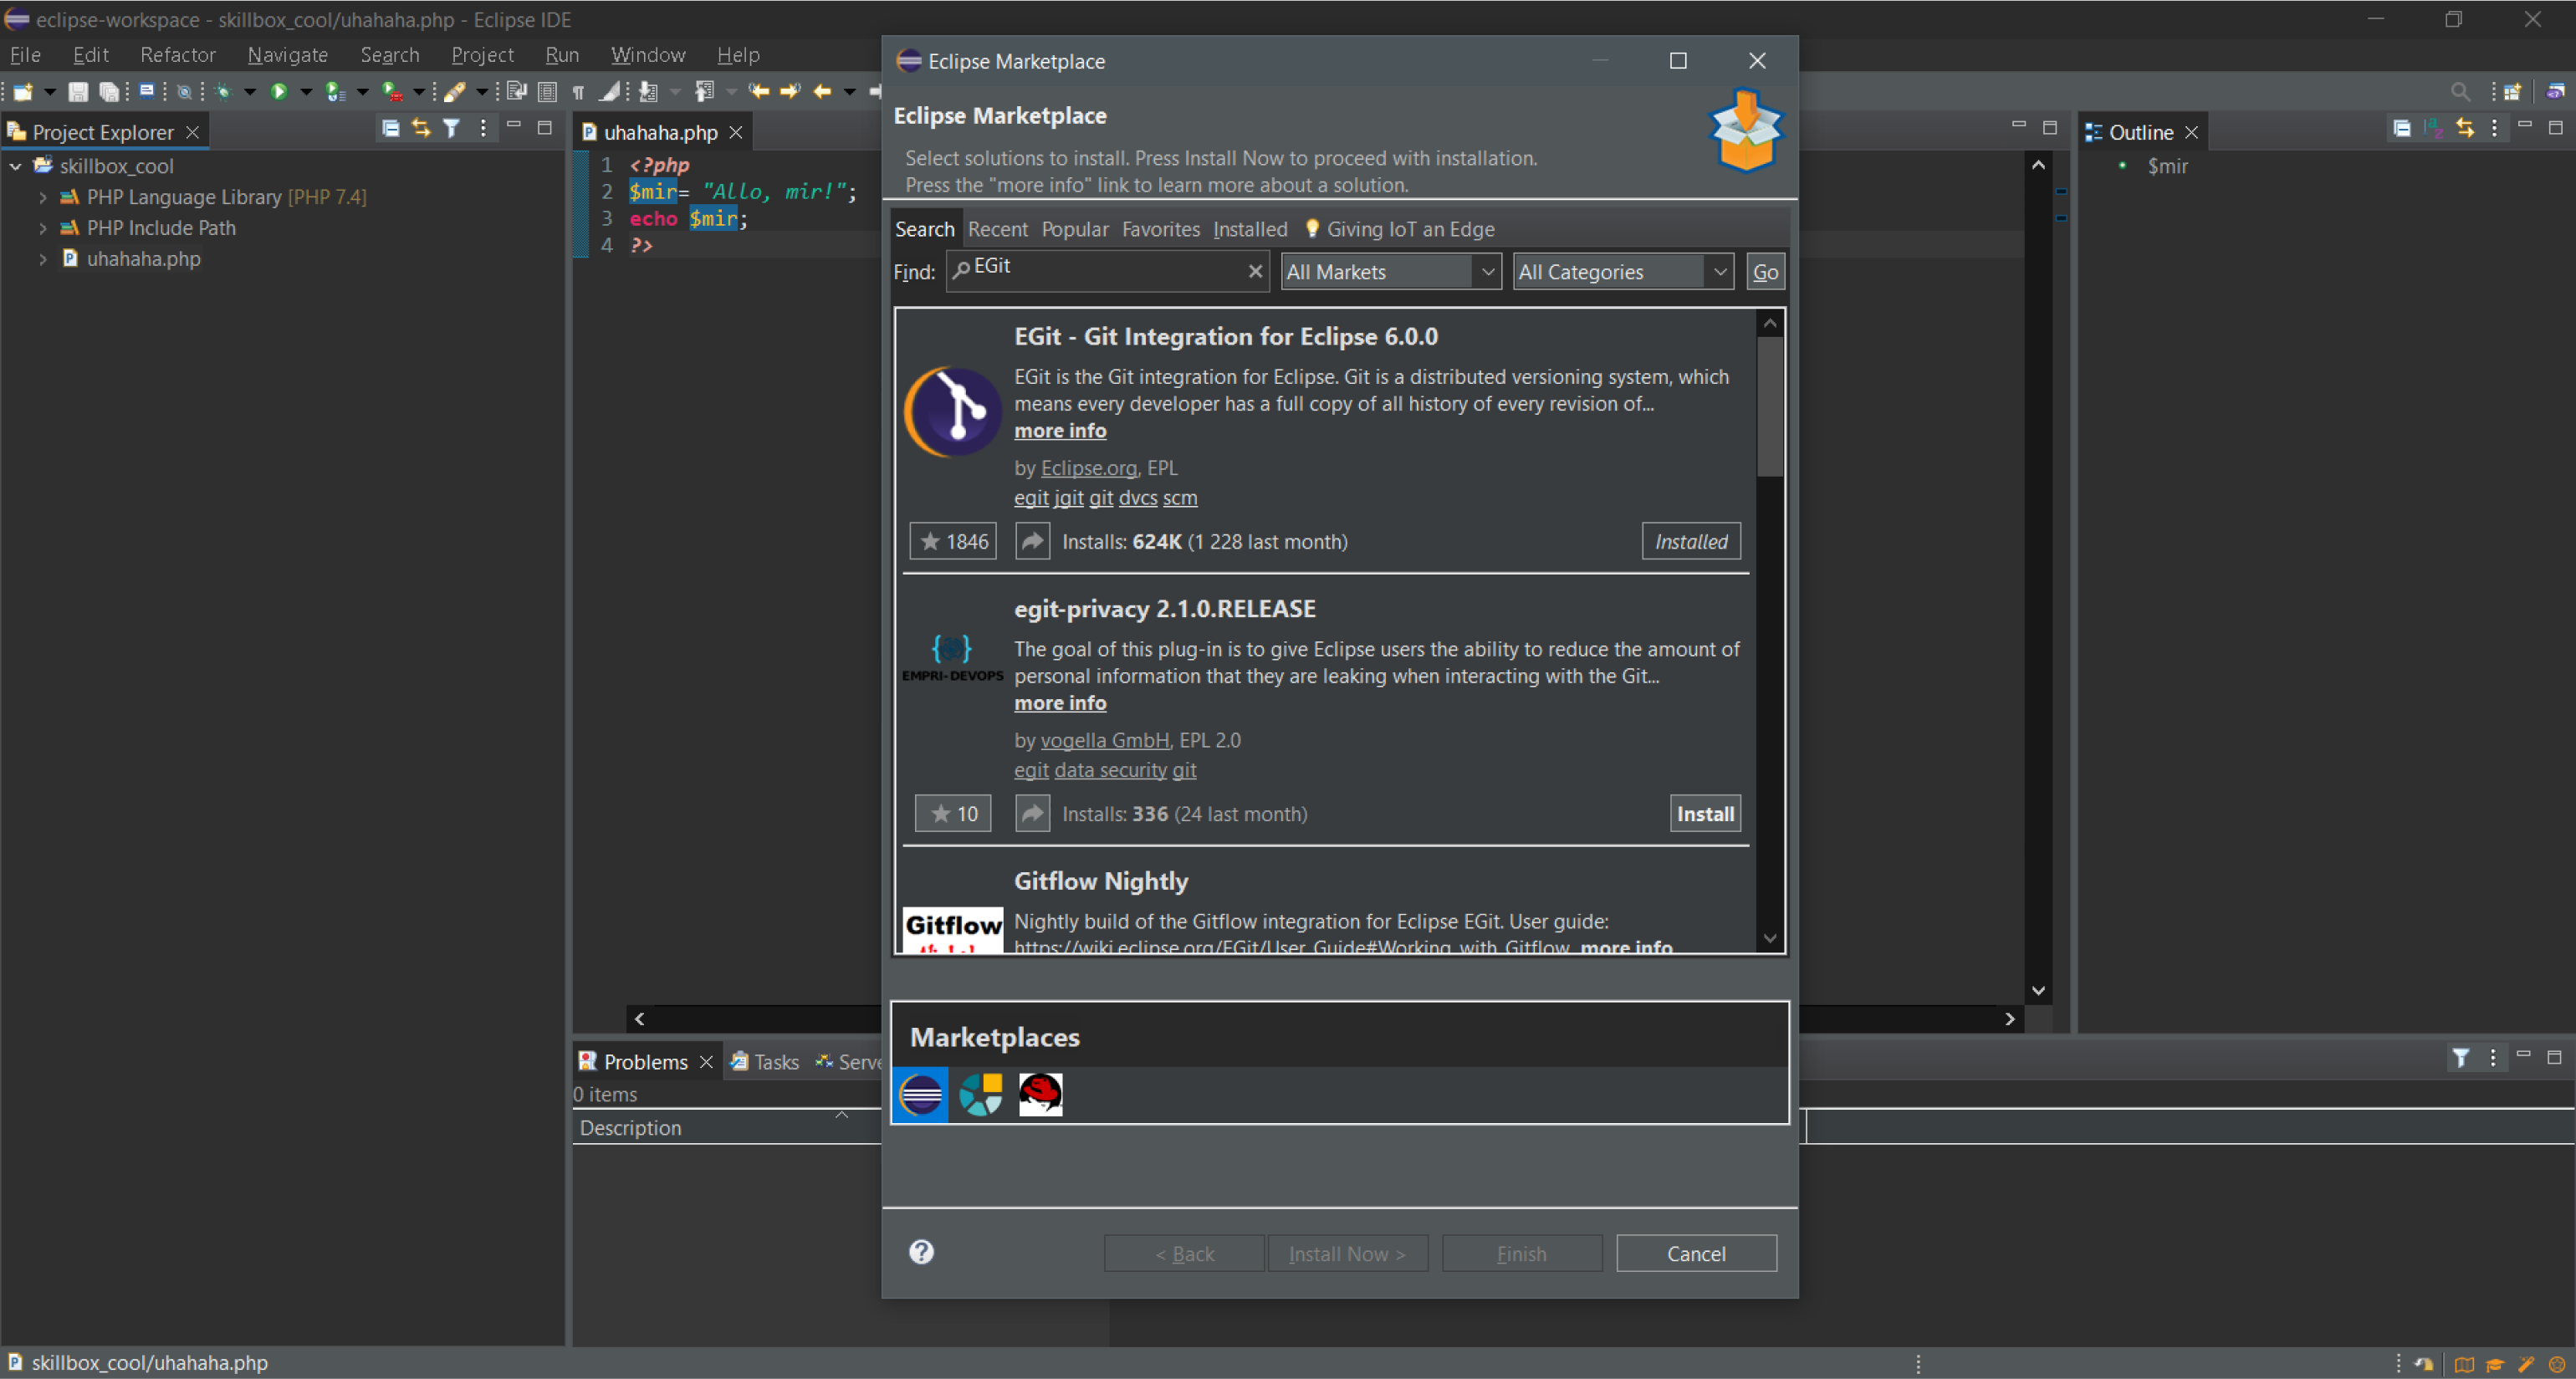The width and height of the screenshot is (2576, 1379).
Task: Select the All Categories dropdown filter
Action: point(1618,273)
